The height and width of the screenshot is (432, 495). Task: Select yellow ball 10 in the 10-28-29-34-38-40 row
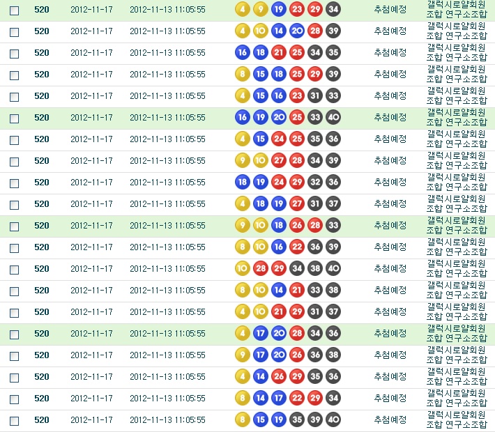click(242, 268)
